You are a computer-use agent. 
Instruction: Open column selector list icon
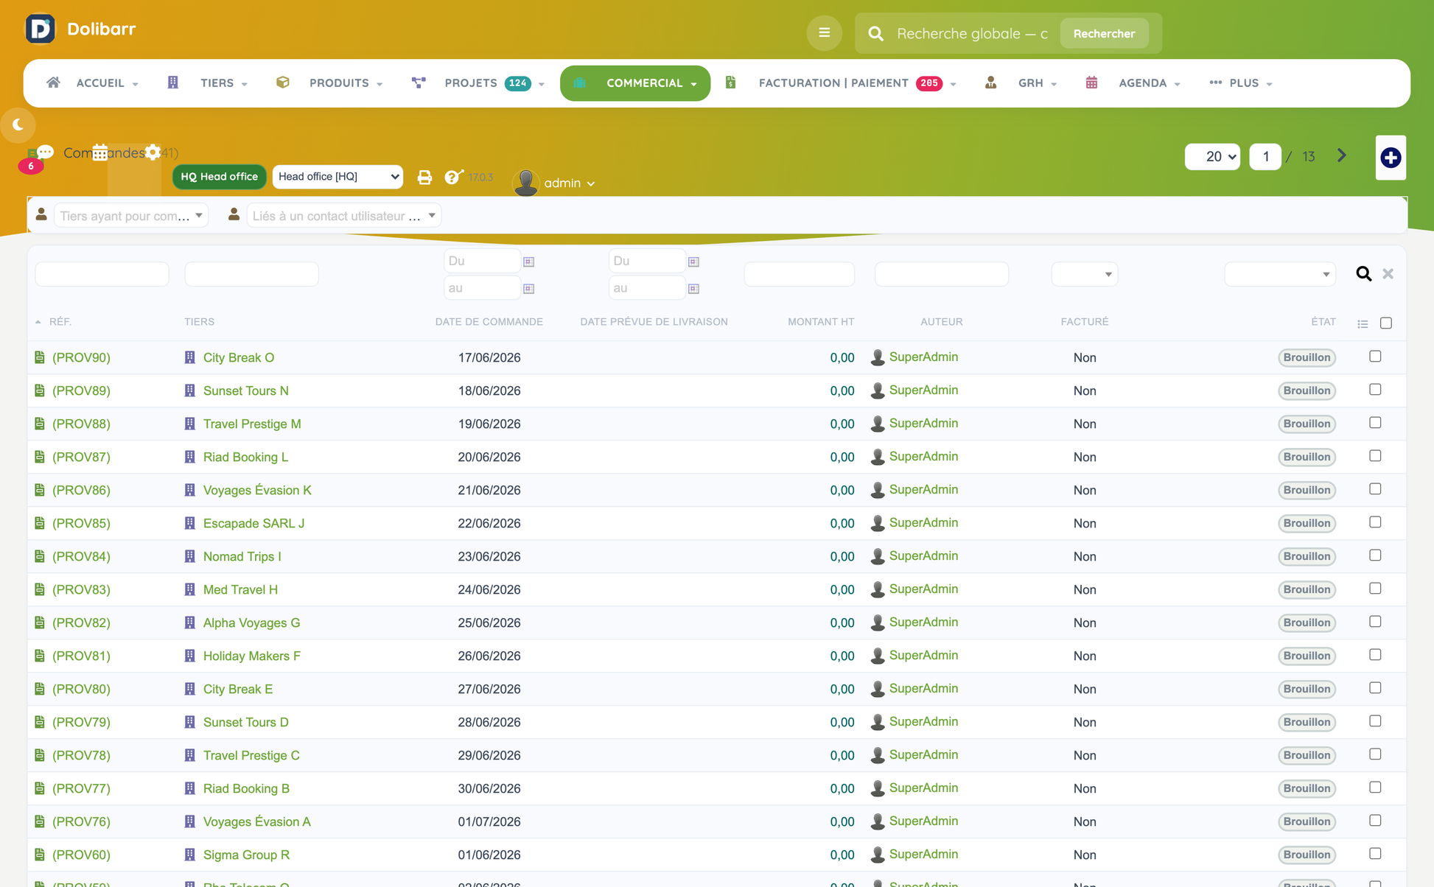[1363, 323]
